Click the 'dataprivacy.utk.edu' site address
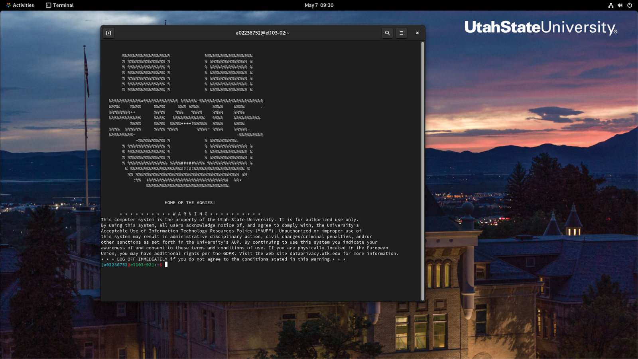This screenshot has height=359, width=638. tap(315, 254)
